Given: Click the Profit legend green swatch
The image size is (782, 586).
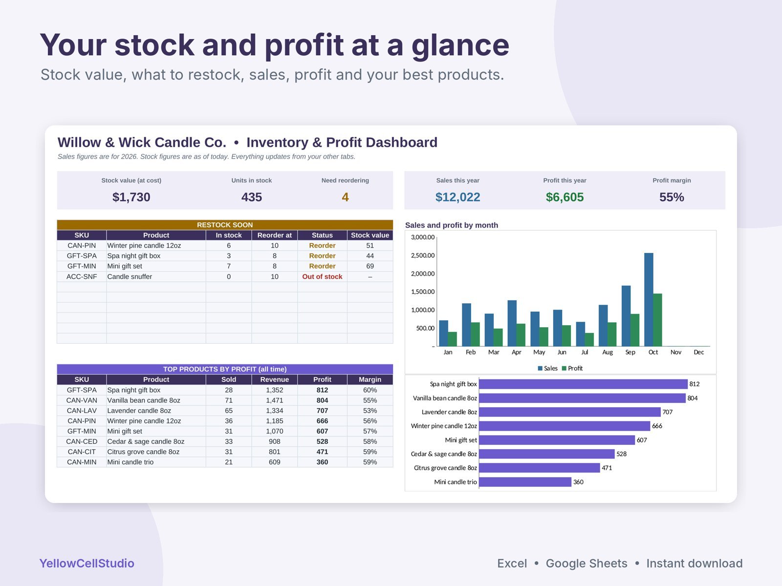Looking at the screenshot, I should click(564, 368).
